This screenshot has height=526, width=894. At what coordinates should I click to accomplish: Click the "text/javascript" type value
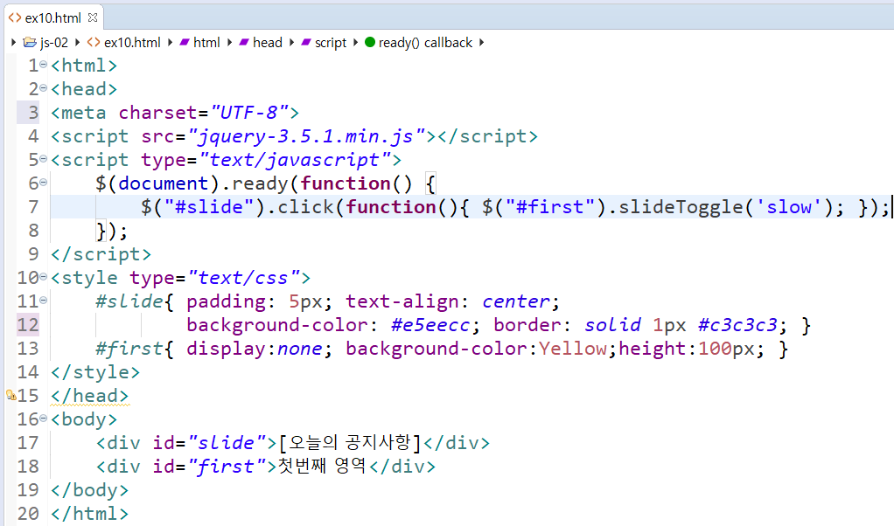point(295,160)
